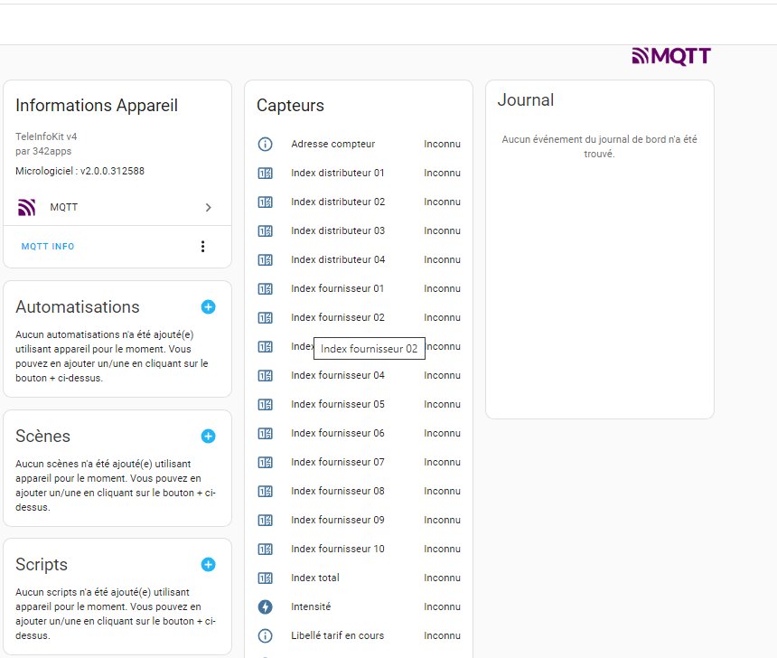Add a new automation with plus button
The height and width of the screenshot is (658, 777).
click(208, 307)
